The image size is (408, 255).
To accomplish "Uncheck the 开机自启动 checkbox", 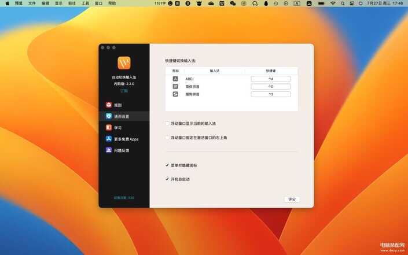I will click(x=167, y=179).
